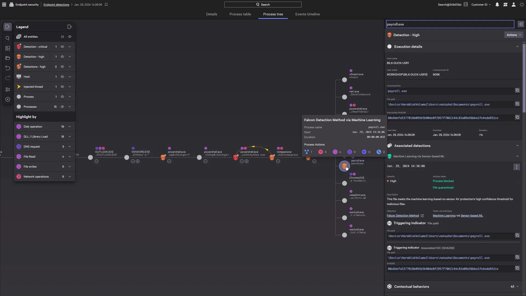Expand Contextual behaviors section
Image resolution: width=526 pixels, height=296 pixels.
coord(517,287)
